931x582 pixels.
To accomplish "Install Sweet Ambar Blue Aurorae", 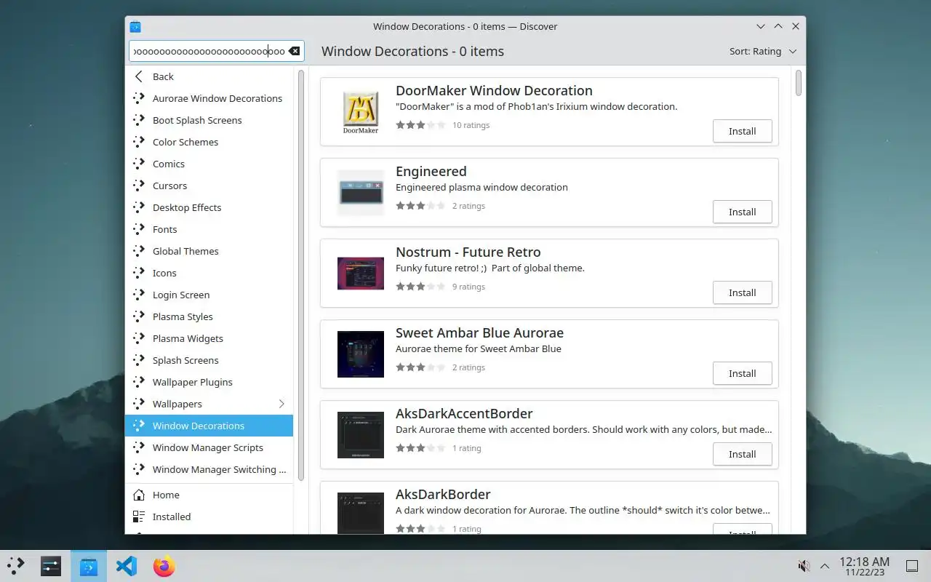I will 742,373.
